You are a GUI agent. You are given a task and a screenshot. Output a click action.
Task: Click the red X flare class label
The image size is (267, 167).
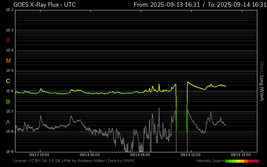[8, 40]
